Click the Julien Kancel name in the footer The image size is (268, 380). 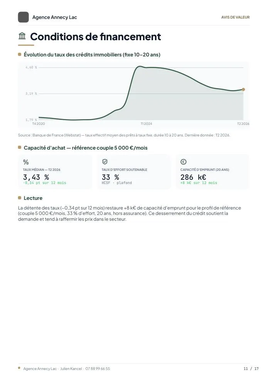(71, 369)
